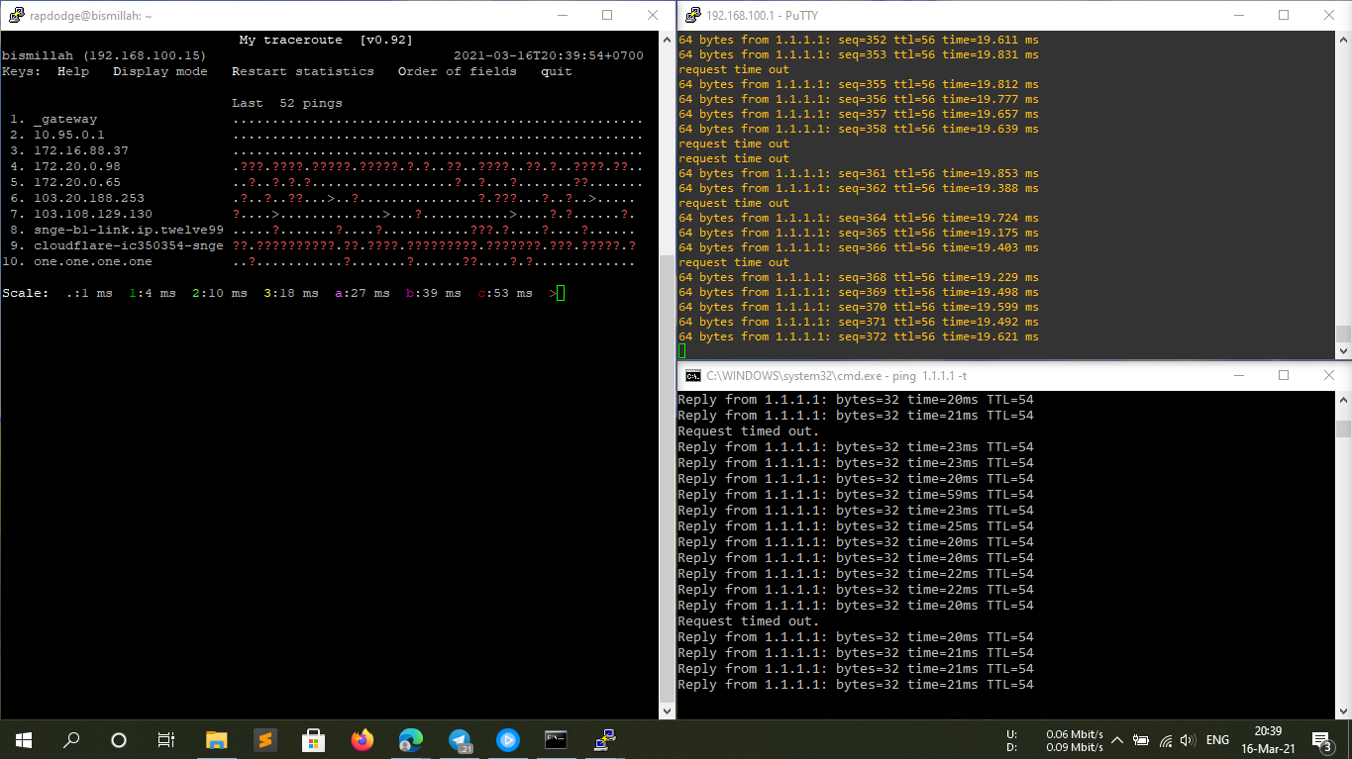1352x759 pixels.
Task: Click the 'My traceroute [v0.92]' title text
Action: click(x=326, y=40)
